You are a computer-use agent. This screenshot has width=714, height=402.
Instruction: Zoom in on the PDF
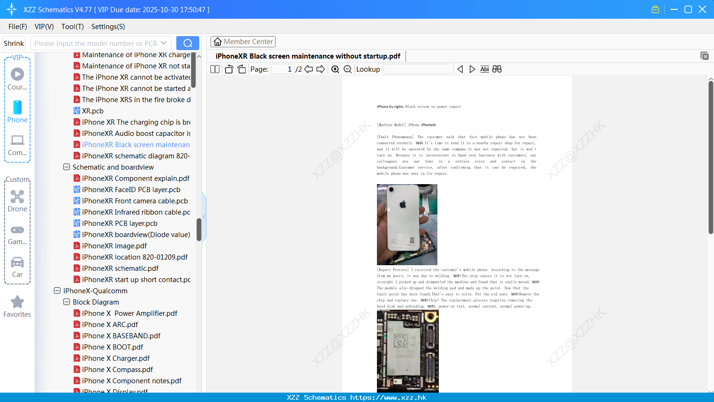coord(335,69)
